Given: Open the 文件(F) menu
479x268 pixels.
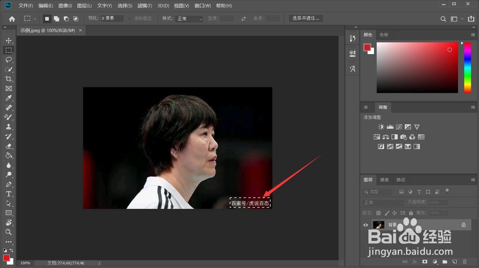Looking at the screenshot, I should 26,6.
